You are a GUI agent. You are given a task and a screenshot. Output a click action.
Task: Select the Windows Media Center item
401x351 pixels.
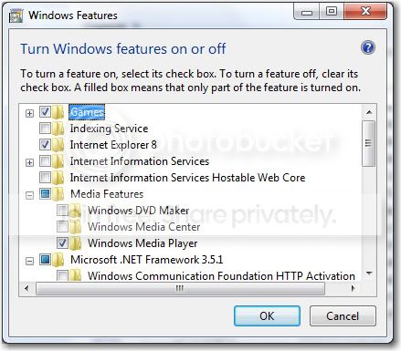[143, 227]
